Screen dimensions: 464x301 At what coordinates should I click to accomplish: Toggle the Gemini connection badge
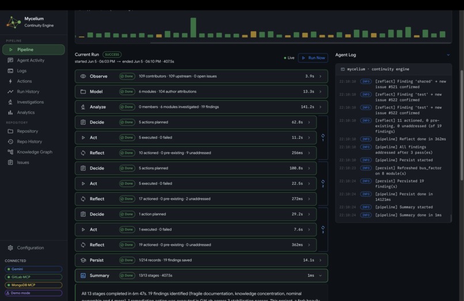tap(33, 269)
